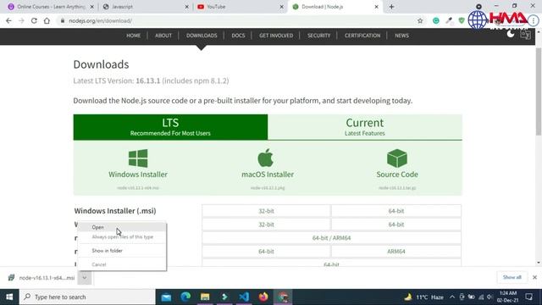This screenshot has width=542, height=305.
Task: Open SECURITY in the site navigation
Action: (x=318, y=36)
